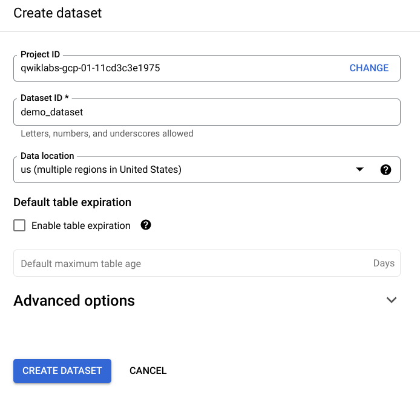Viewport: 420px width, 412px height.
Task: Select the "us (multiple regions in United States)" value
Action: click(x=101, y=170)
